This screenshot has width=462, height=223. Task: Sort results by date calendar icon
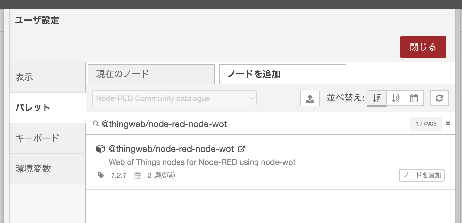point(414,98)
